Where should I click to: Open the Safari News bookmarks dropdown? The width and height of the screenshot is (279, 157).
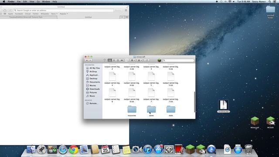(54, 14)
